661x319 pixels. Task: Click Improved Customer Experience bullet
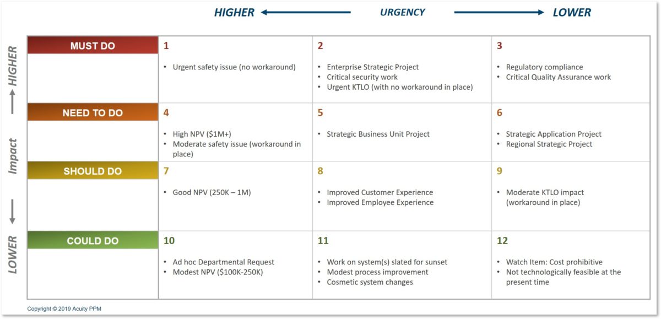tap(380, 192)
